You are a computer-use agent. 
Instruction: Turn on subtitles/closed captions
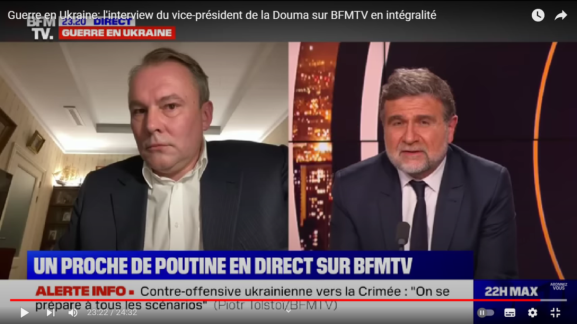[510, 312]
